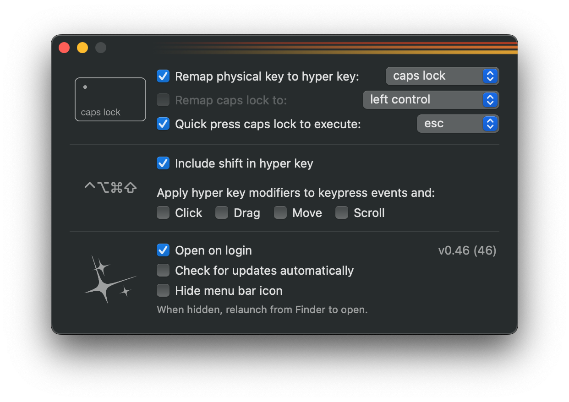The height and width of the screenshot is (402, 569).
Task: Check the Move events checkbox
Action: click(280, 213)
